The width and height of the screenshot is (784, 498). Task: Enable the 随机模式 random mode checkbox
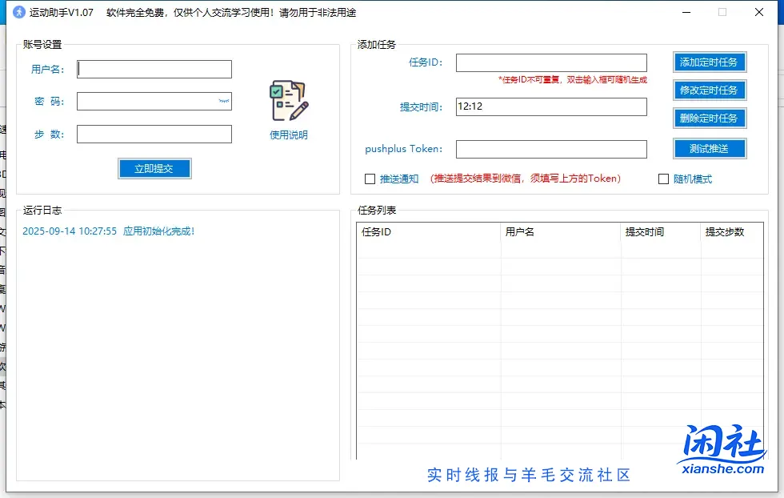tap(664, 179)
